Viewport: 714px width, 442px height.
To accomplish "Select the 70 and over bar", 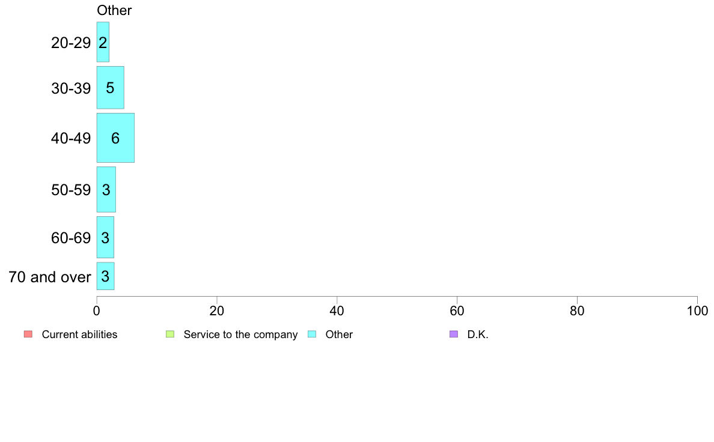I will coord(105,276).
